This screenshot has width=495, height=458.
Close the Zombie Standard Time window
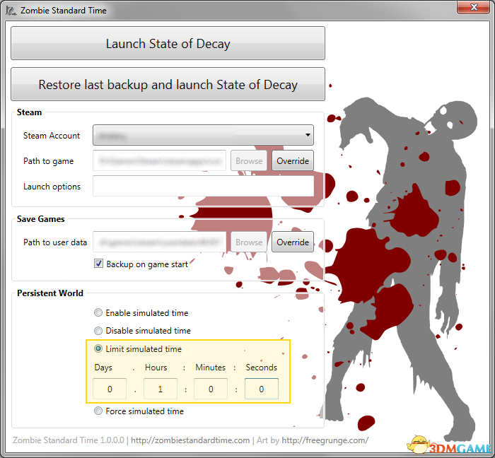[473, 7]
